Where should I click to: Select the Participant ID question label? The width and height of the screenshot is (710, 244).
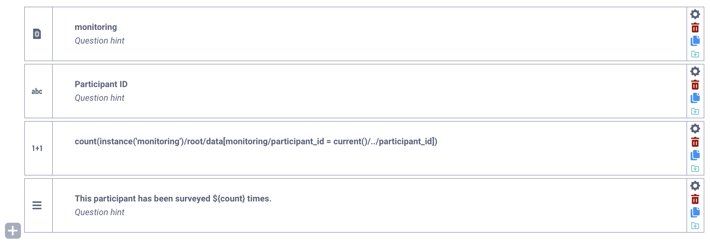point(101,84)
